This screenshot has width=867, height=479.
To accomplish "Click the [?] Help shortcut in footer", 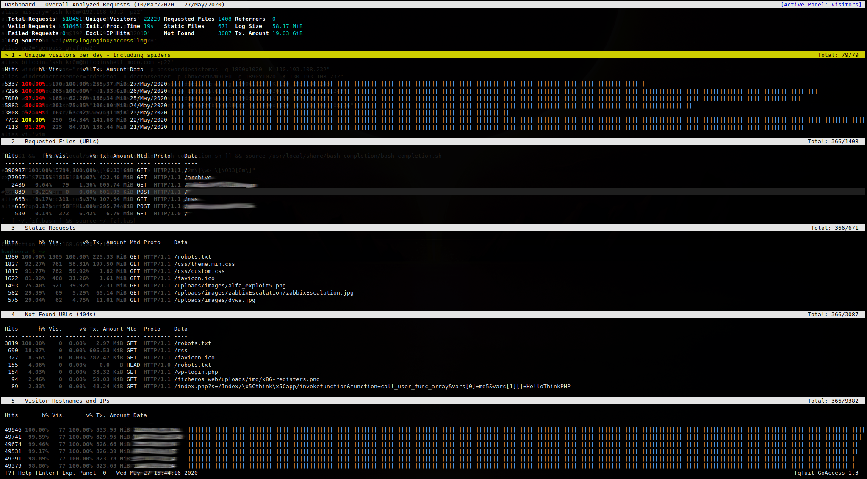I will click(x=18, y=473).
